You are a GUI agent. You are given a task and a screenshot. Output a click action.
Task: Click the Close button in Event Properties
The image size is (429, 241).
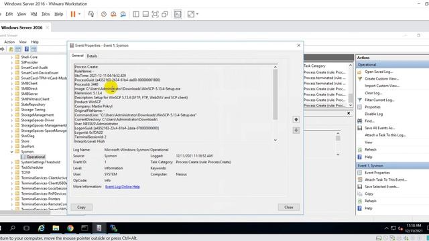point(289,207)
